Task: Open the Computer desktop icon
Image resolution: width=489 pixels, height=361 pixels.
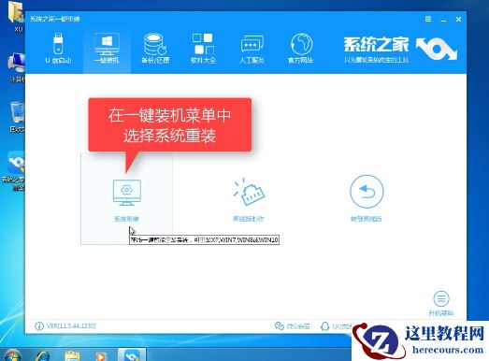Action: (x=17, y=67)
